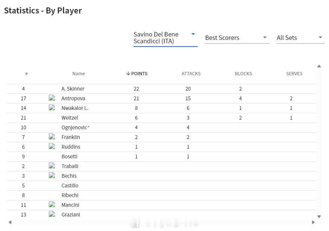Click Nwakalor L. player photo icon
Viewport: 329px width, 231px height.
pyautogui.click(x=52, y=108)
